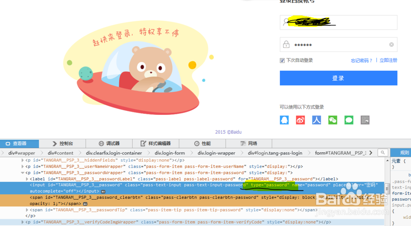The height and width of the screenshot is (226, 411).
Task: Clear the password field with the X icon
Action: click(391, 44)
